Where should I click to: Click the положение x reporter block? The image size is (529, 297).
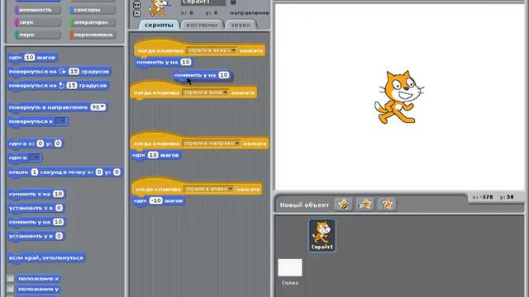tap(39, 279)
